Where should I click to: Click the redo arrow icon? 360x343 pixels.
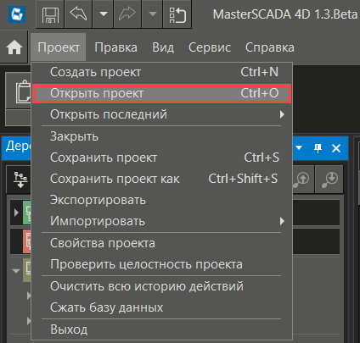tap(127, 14)
